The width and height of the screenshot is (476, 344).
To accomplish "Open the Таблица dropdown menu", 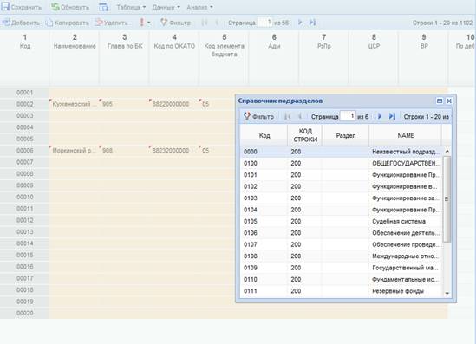I will coord(131,7).
